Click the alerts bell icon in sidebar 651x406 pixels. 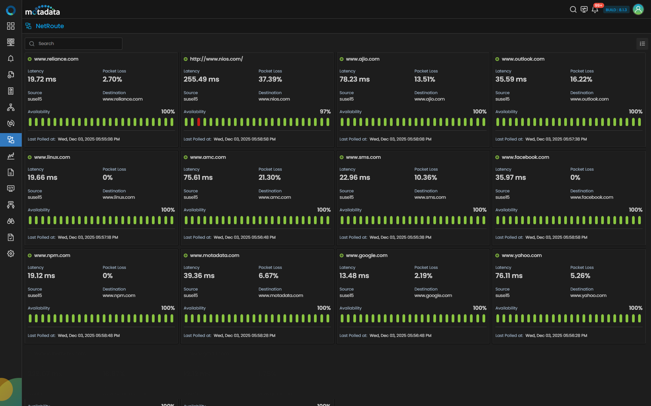(11, 59)
